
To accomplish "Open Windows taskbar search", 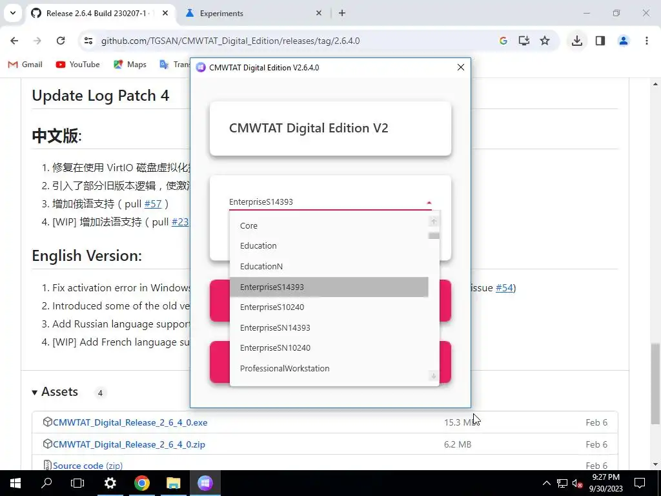I will pos(46,483).
